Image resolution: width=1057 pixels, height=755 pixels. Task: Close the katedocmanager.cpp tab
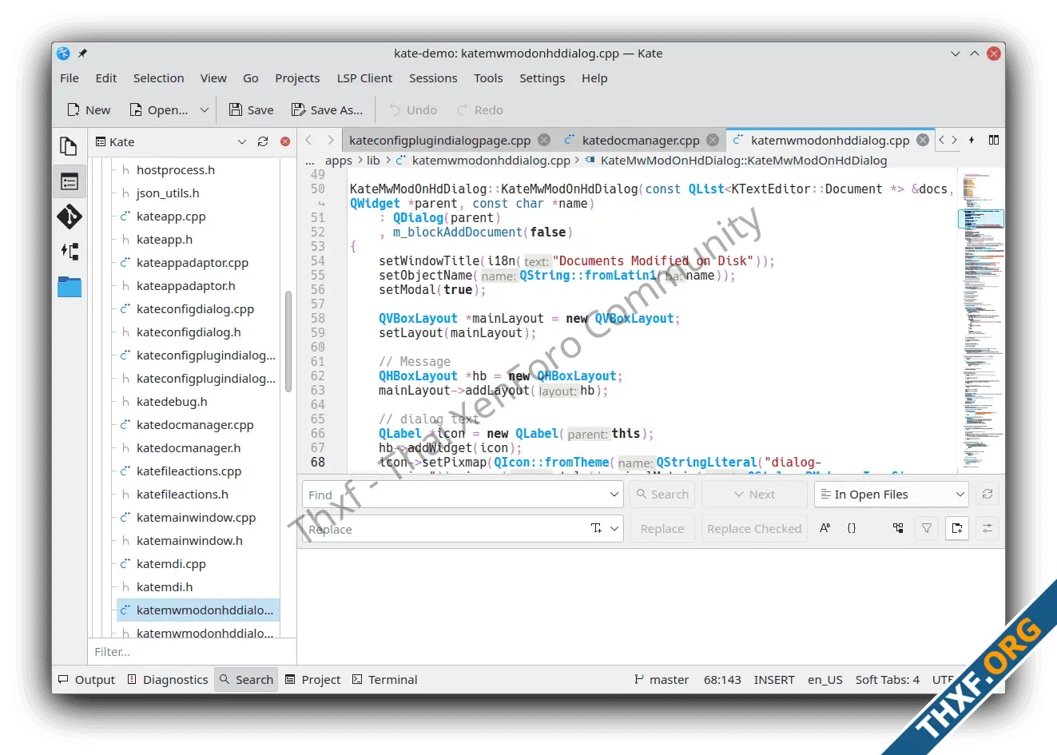tap(713, 140)
